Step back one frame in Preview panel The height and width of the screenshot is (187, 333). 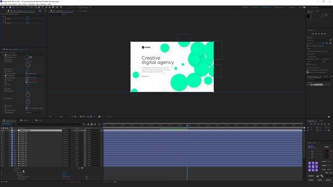[316, 34]
